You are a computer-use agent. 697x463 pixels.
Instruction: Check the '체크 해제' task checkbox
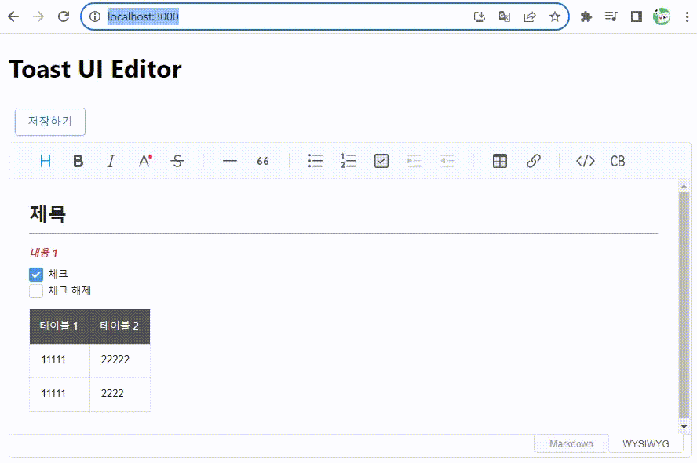36,291
